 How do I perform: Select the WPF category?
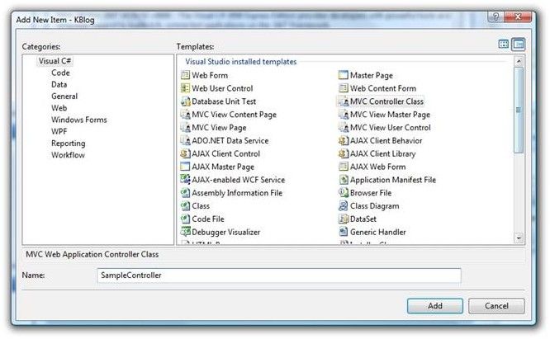pyautogui.click(x=59, y=131)
